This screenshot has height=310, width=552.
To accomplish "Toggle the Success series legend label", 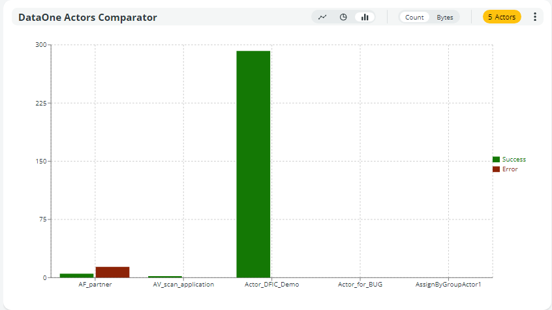I will [x=514, y=160].
